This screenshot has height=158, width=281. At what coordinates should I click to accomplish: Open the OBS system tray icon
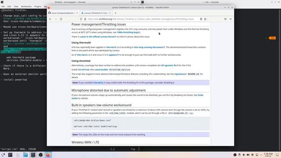coord(235,155)
